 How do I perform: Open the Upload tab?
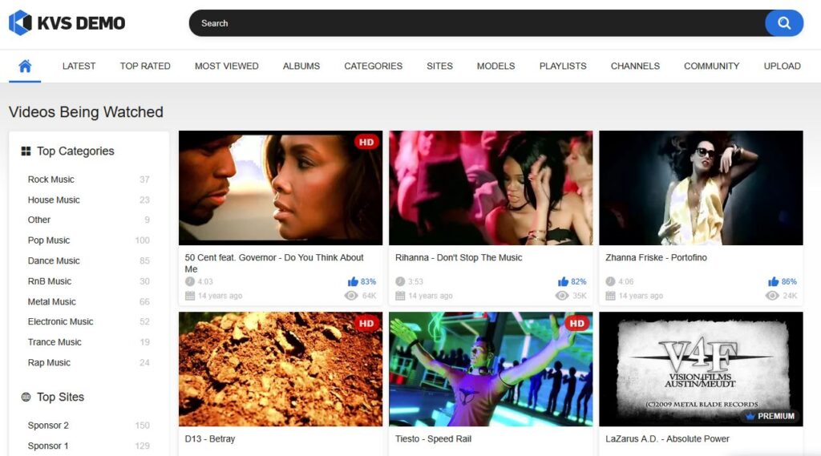[x=783, y=66]
